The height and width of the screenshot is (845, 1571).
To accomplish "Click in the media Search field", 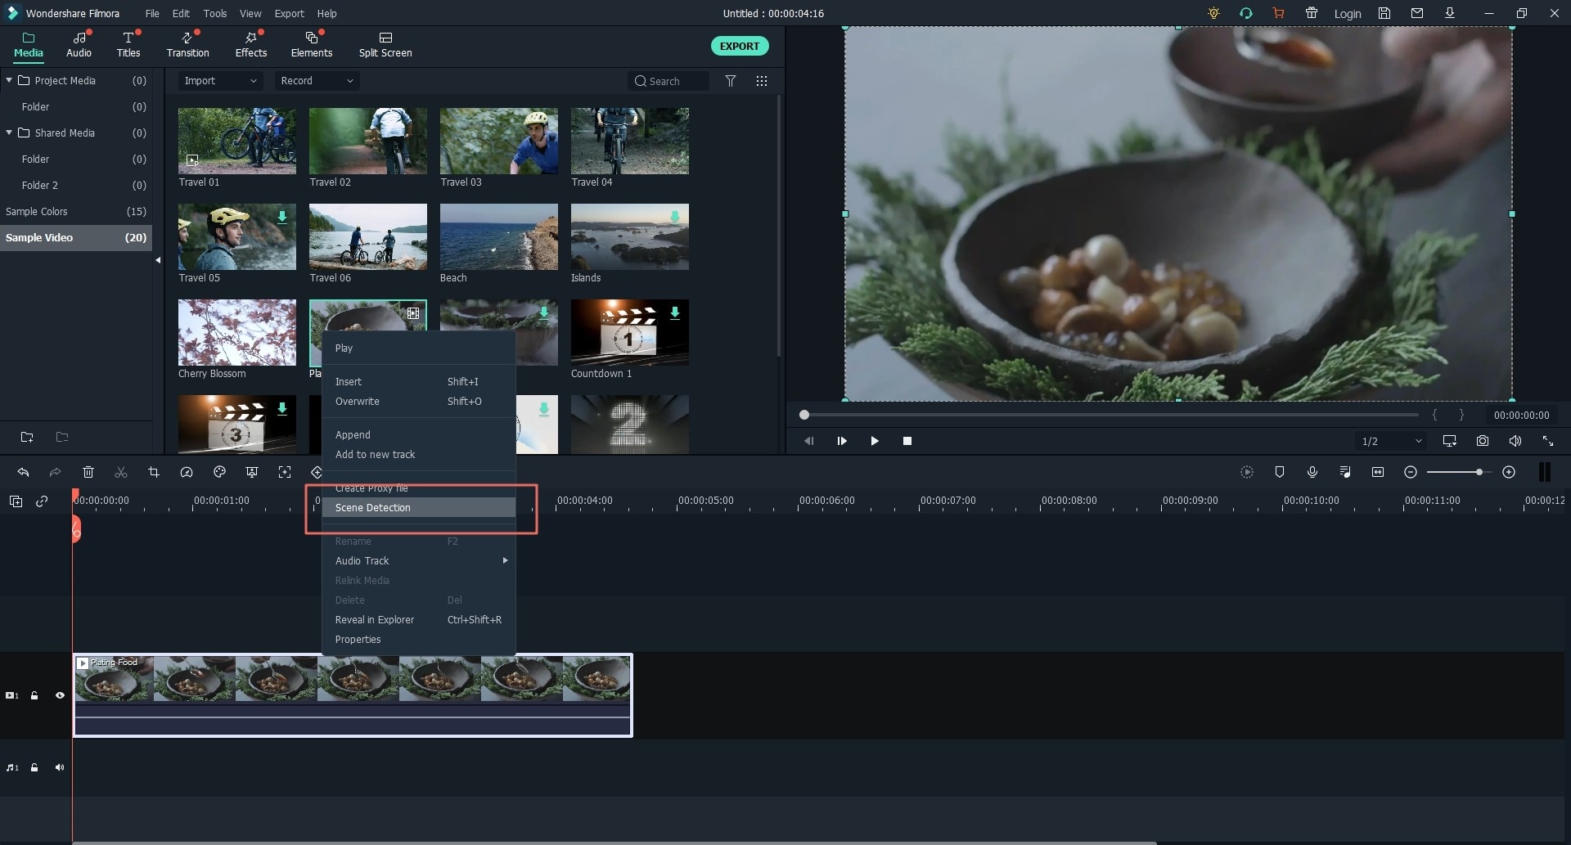I will click(668, 81).
